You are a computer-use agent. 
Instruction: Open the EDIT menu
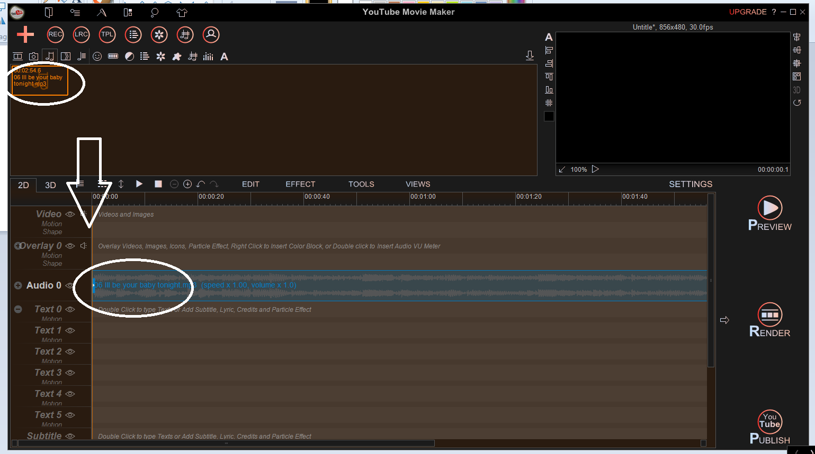tap(250, 184)
